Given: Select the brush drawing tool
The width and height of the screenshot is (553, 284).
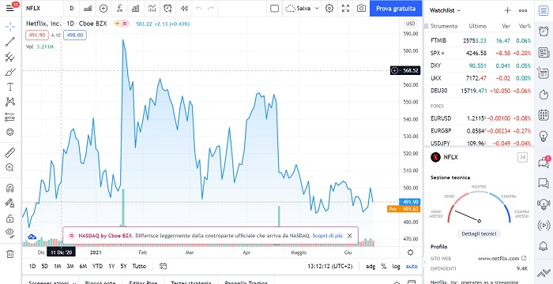Looking at the screenshot, I should (x=10, y=72).
